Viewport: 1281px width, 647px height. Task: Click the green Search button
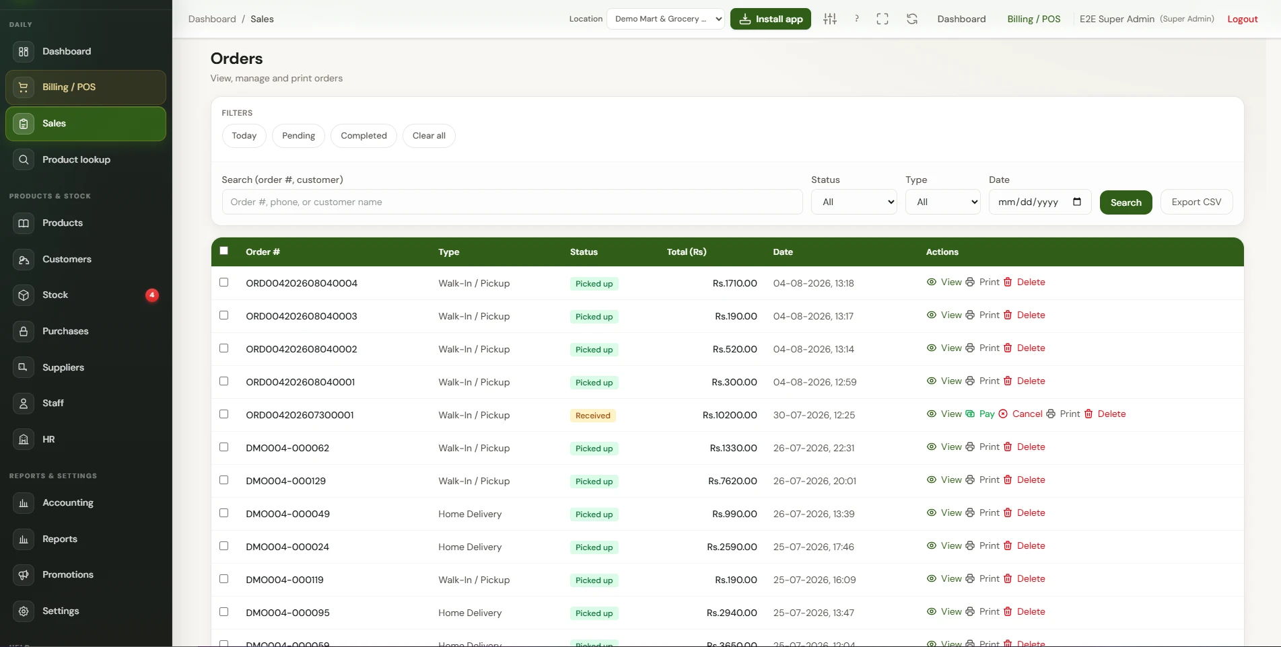[1126, 202]
